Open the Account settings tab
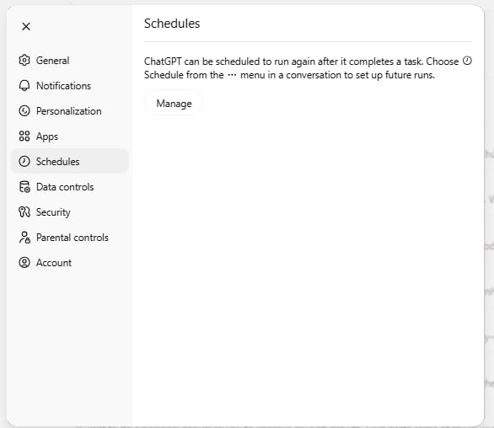 tap(70, 262)
